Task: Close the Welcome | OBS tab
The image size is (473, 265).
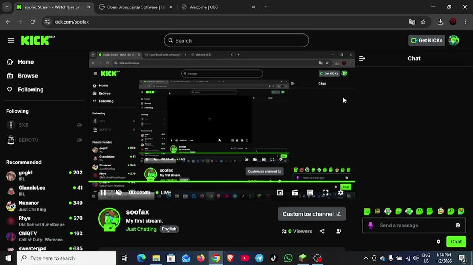Action: click(253, 7)
